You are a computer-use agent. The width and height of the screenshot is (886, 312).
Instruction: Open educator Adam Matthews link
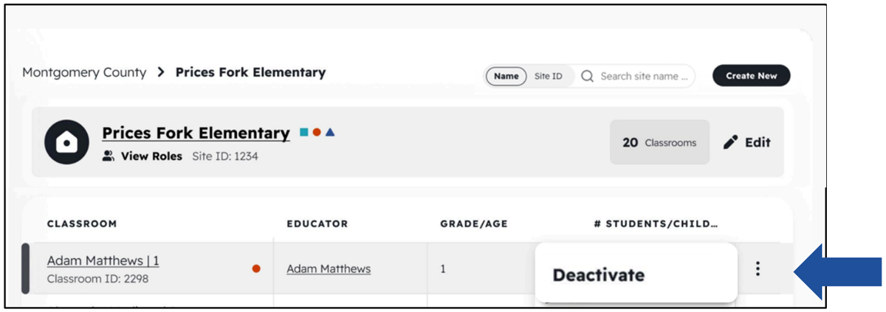coord(329,269)
